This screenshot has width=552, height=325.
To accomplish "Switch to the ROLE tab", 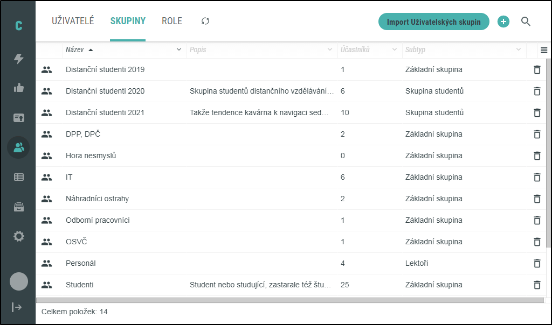I will [171, 22].
